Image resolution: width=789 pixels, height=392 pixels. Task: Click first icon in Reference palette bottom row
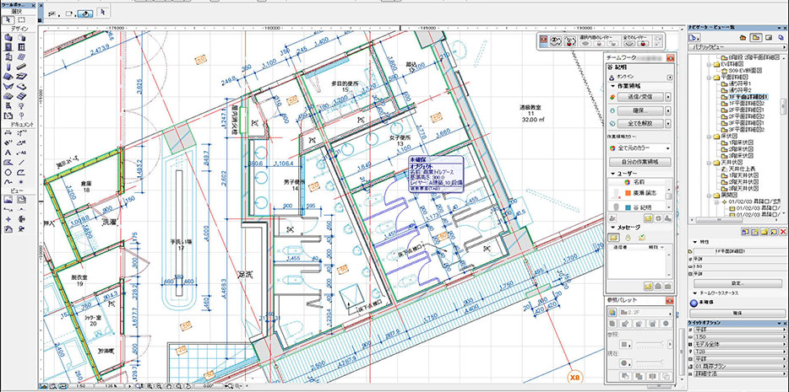[x=624, y=376]
